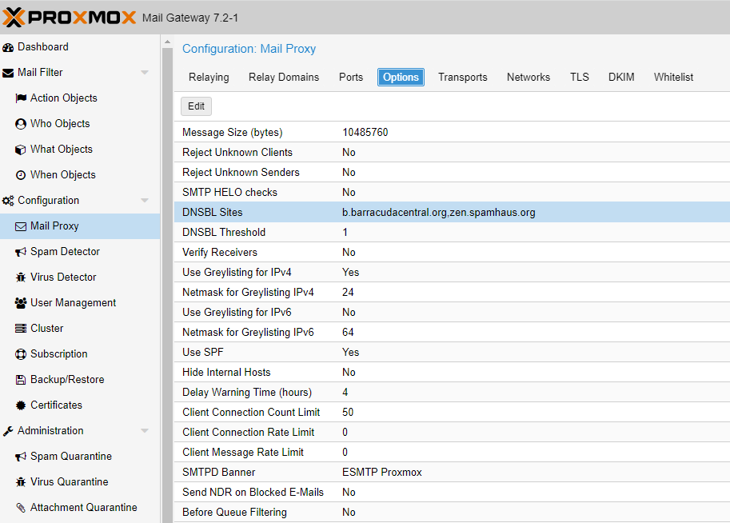Switch to the Networks tab

(528, 78)
